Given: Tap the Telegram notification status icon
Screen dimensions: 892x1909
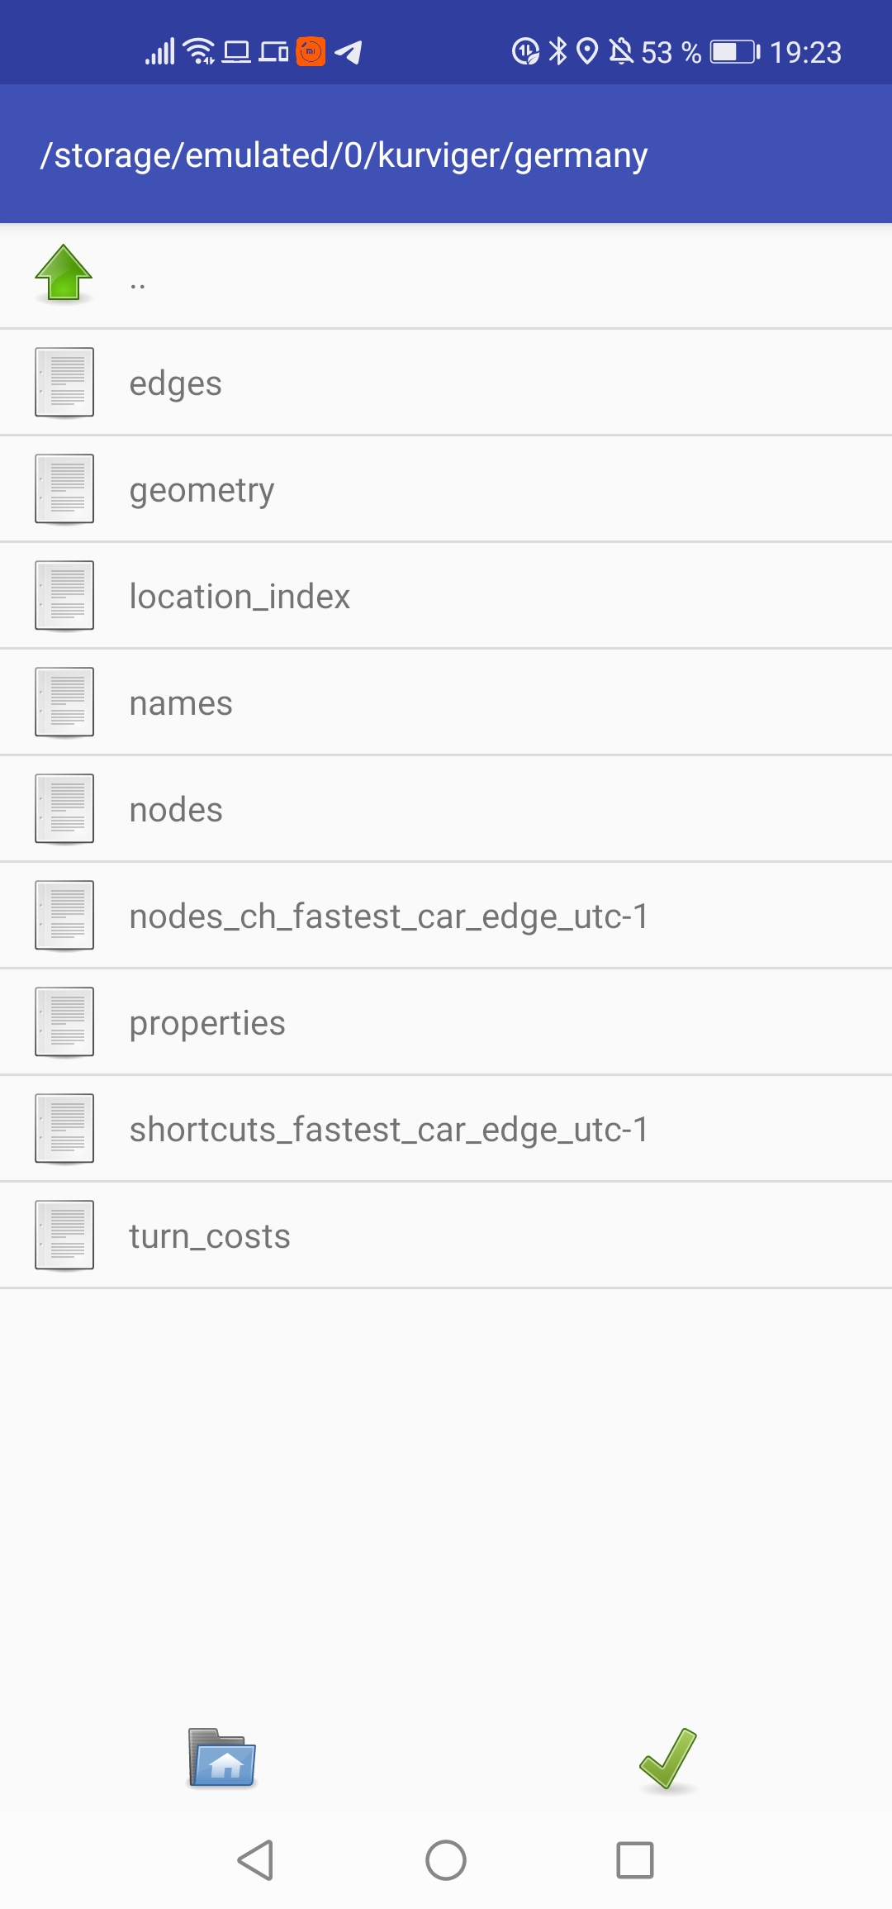Looking at the screenshot, I should point(349,52).
